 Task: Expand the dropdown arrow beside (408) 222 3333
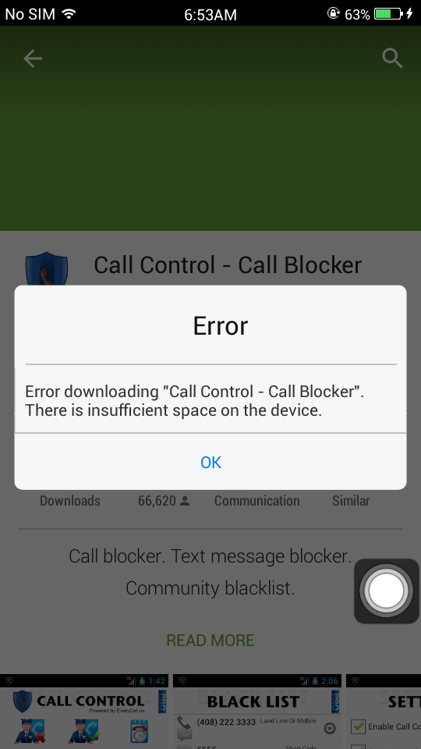(330, 728)
